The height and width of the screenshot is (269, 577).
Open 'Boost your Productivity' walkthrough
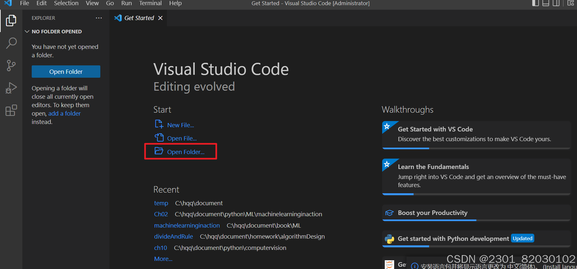476,213
